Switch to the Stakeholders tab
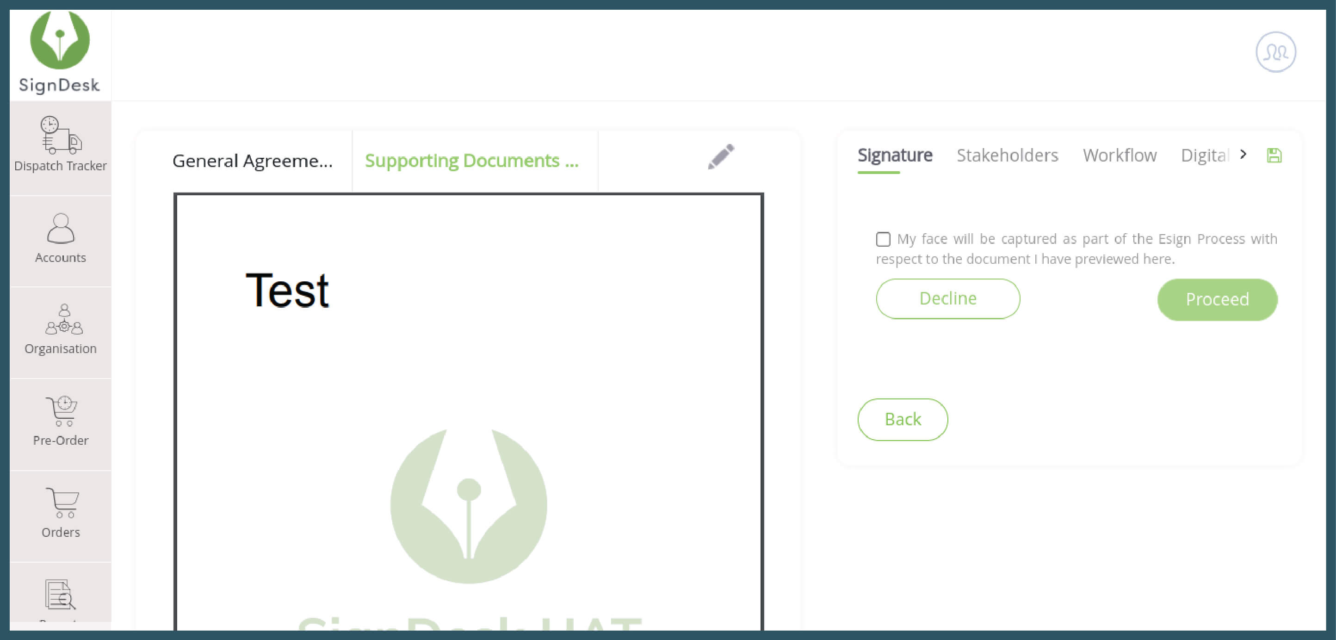This screenshot has width=1336, height=640. (1008, 155)
